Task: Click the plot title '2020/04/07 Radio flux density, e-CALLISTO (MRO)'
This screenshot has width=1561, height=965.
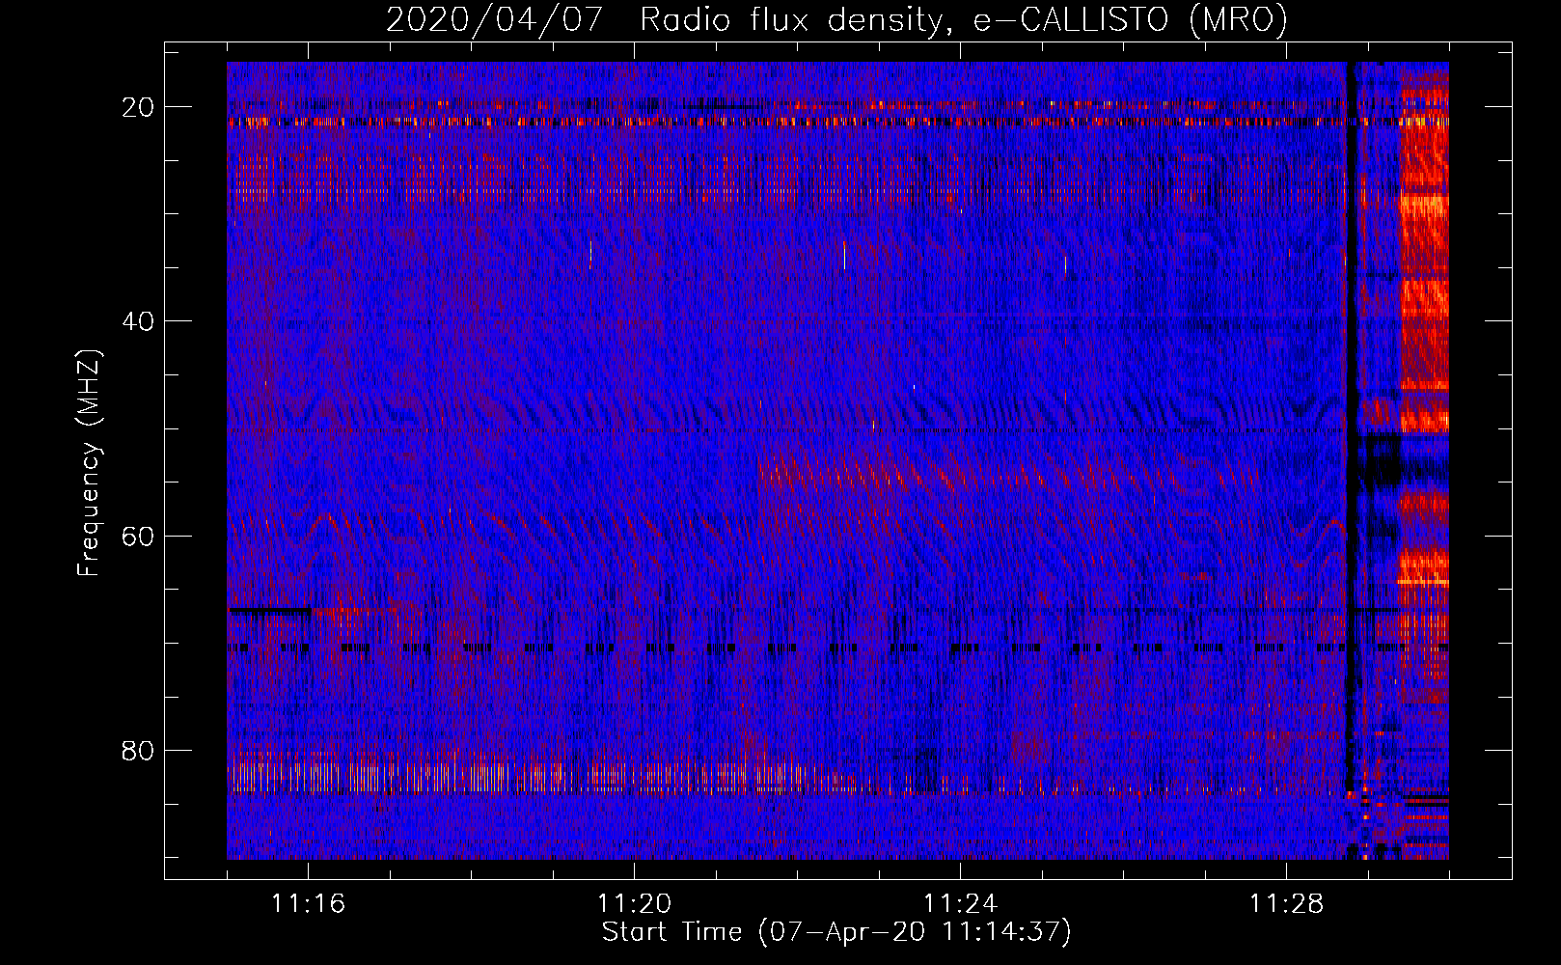Action: click(836, 20)
